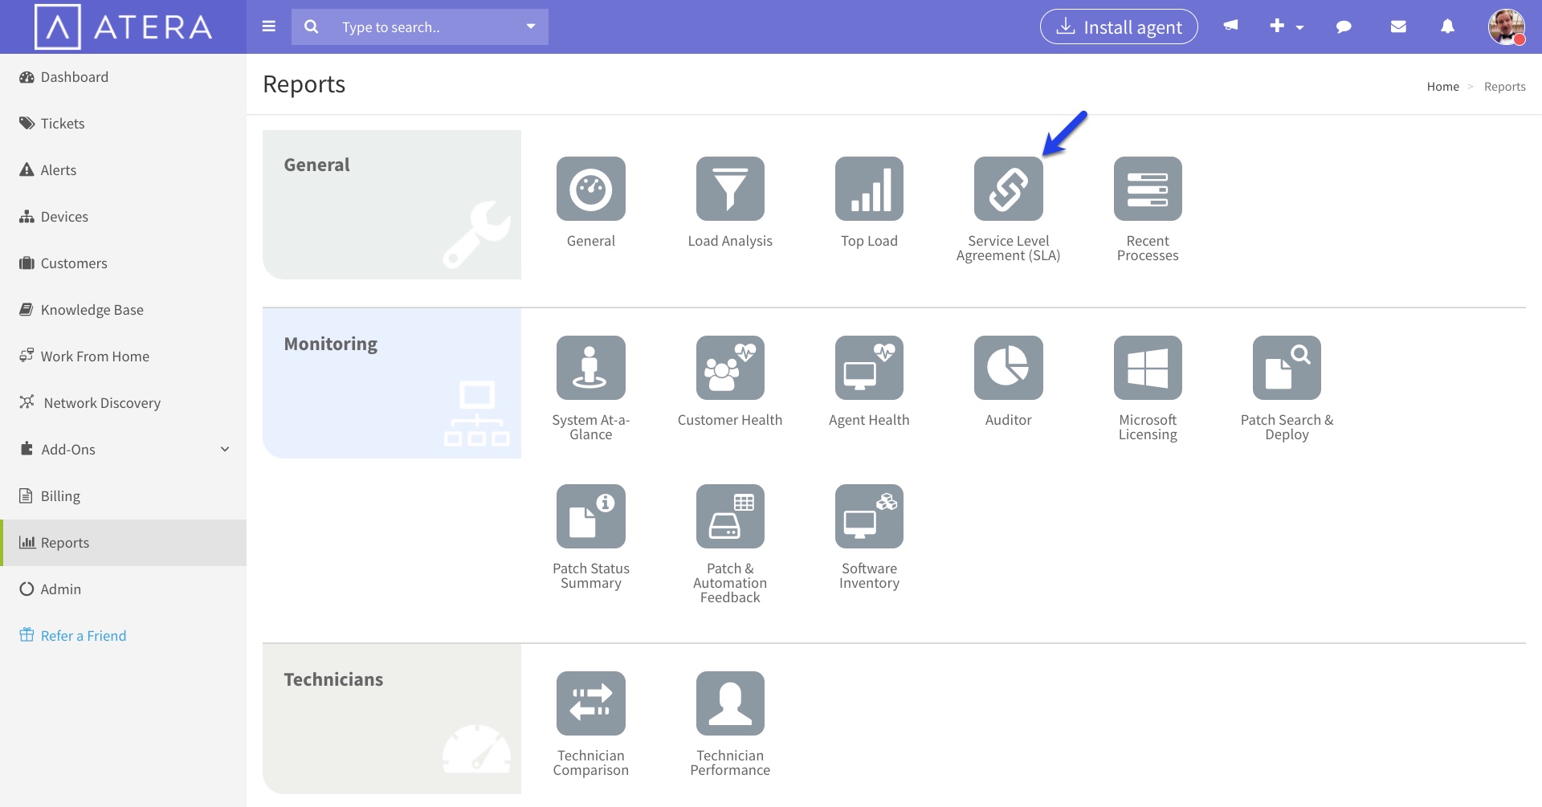Open the Technician Performance report
The height and width of the screenshot is (807, 1542).
(x=730, y=703)
